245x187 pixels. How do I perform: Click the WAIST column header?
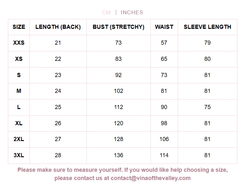(164, 27)
